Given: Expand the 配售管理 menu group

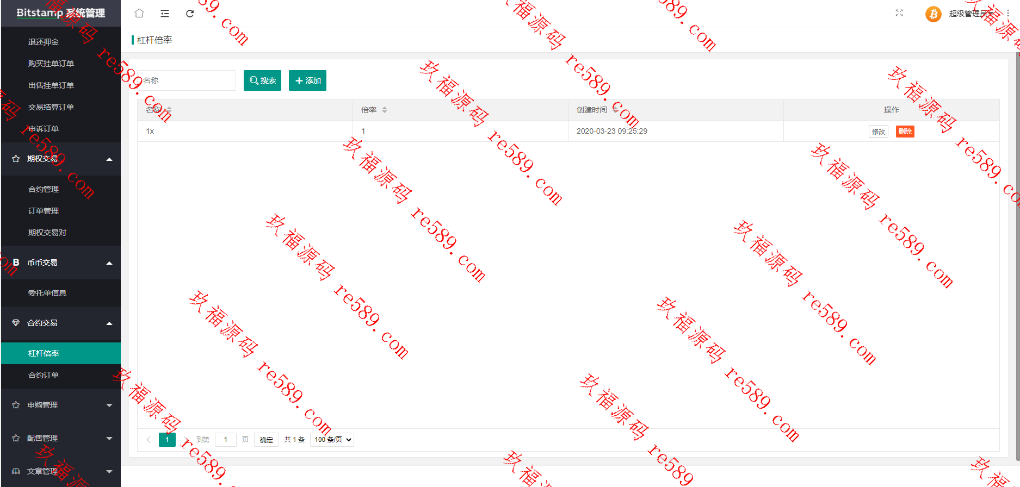Looking at the screenshot, I should [109, 439].
